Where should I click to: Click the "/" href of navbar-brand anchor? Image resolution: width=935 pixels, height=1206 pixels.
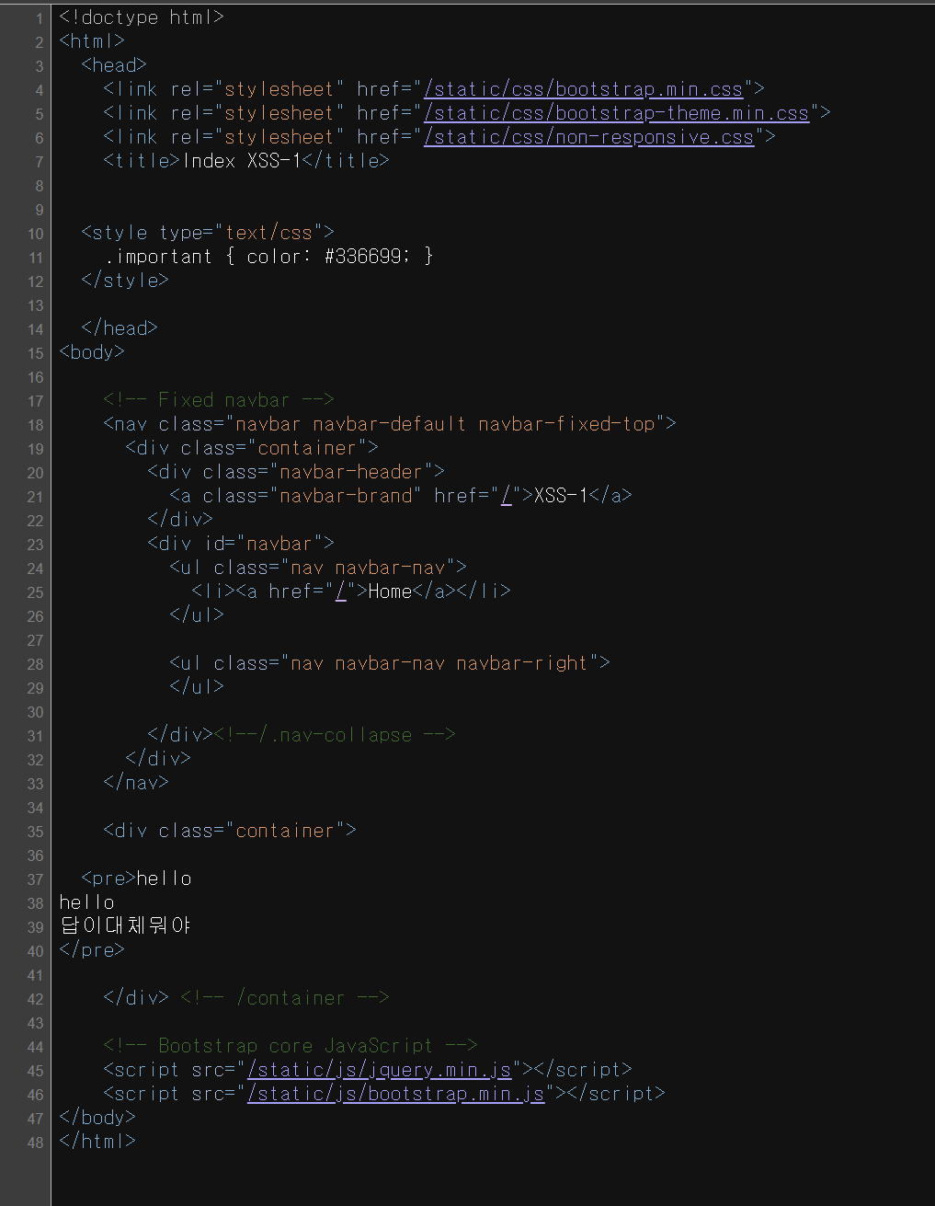(x=506, y=496)
